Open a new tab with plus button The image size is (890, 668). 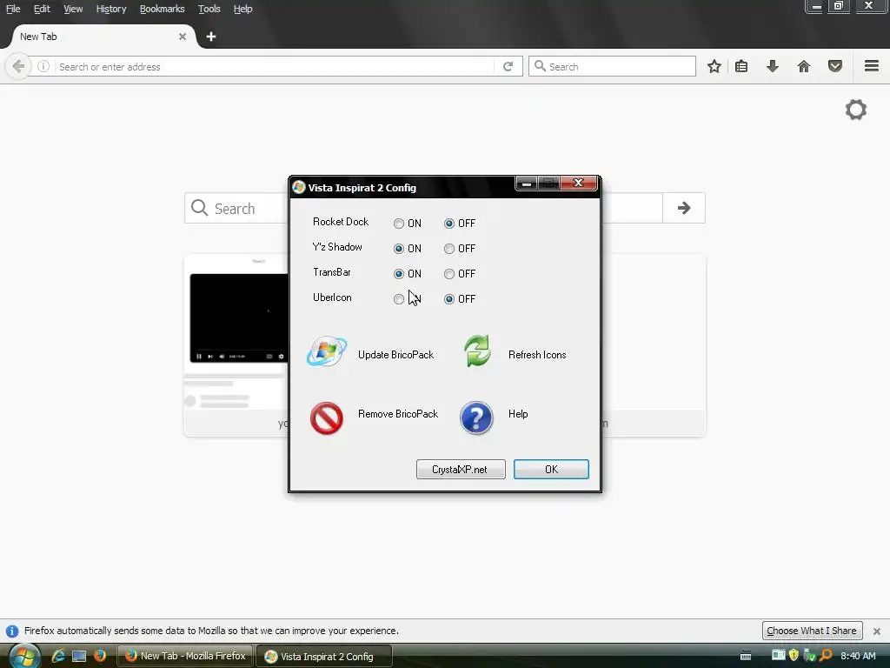point(210,37)
